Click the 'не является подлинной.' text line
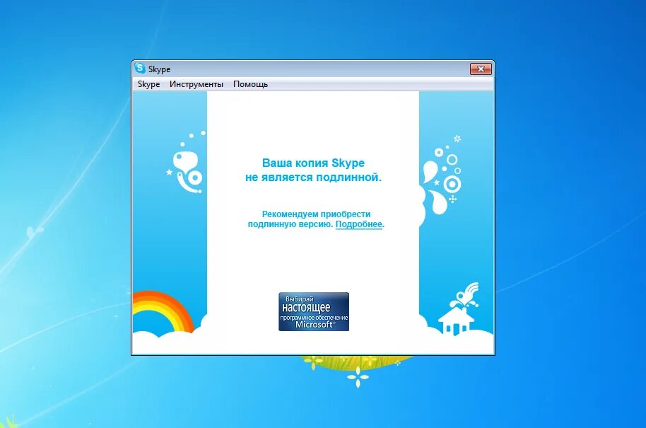Image resolution: width=646 pixels, height=428 pixels. click(314, 178)
